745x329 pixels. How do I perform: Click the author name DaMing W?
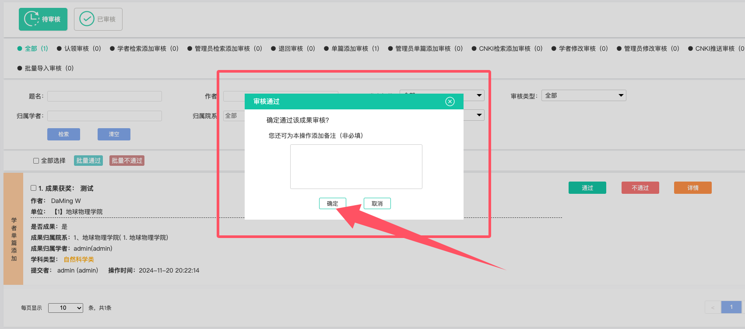point(66,201)
